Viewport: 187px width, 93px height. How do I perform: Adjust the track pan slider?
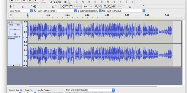pyautogui.click(x=15, y=34)
